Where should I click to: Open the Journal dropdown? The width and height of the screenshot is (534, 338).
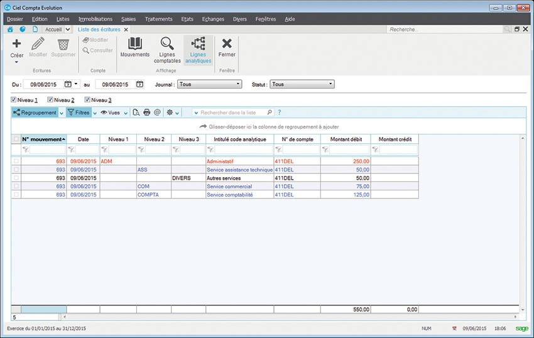[209, 84]
